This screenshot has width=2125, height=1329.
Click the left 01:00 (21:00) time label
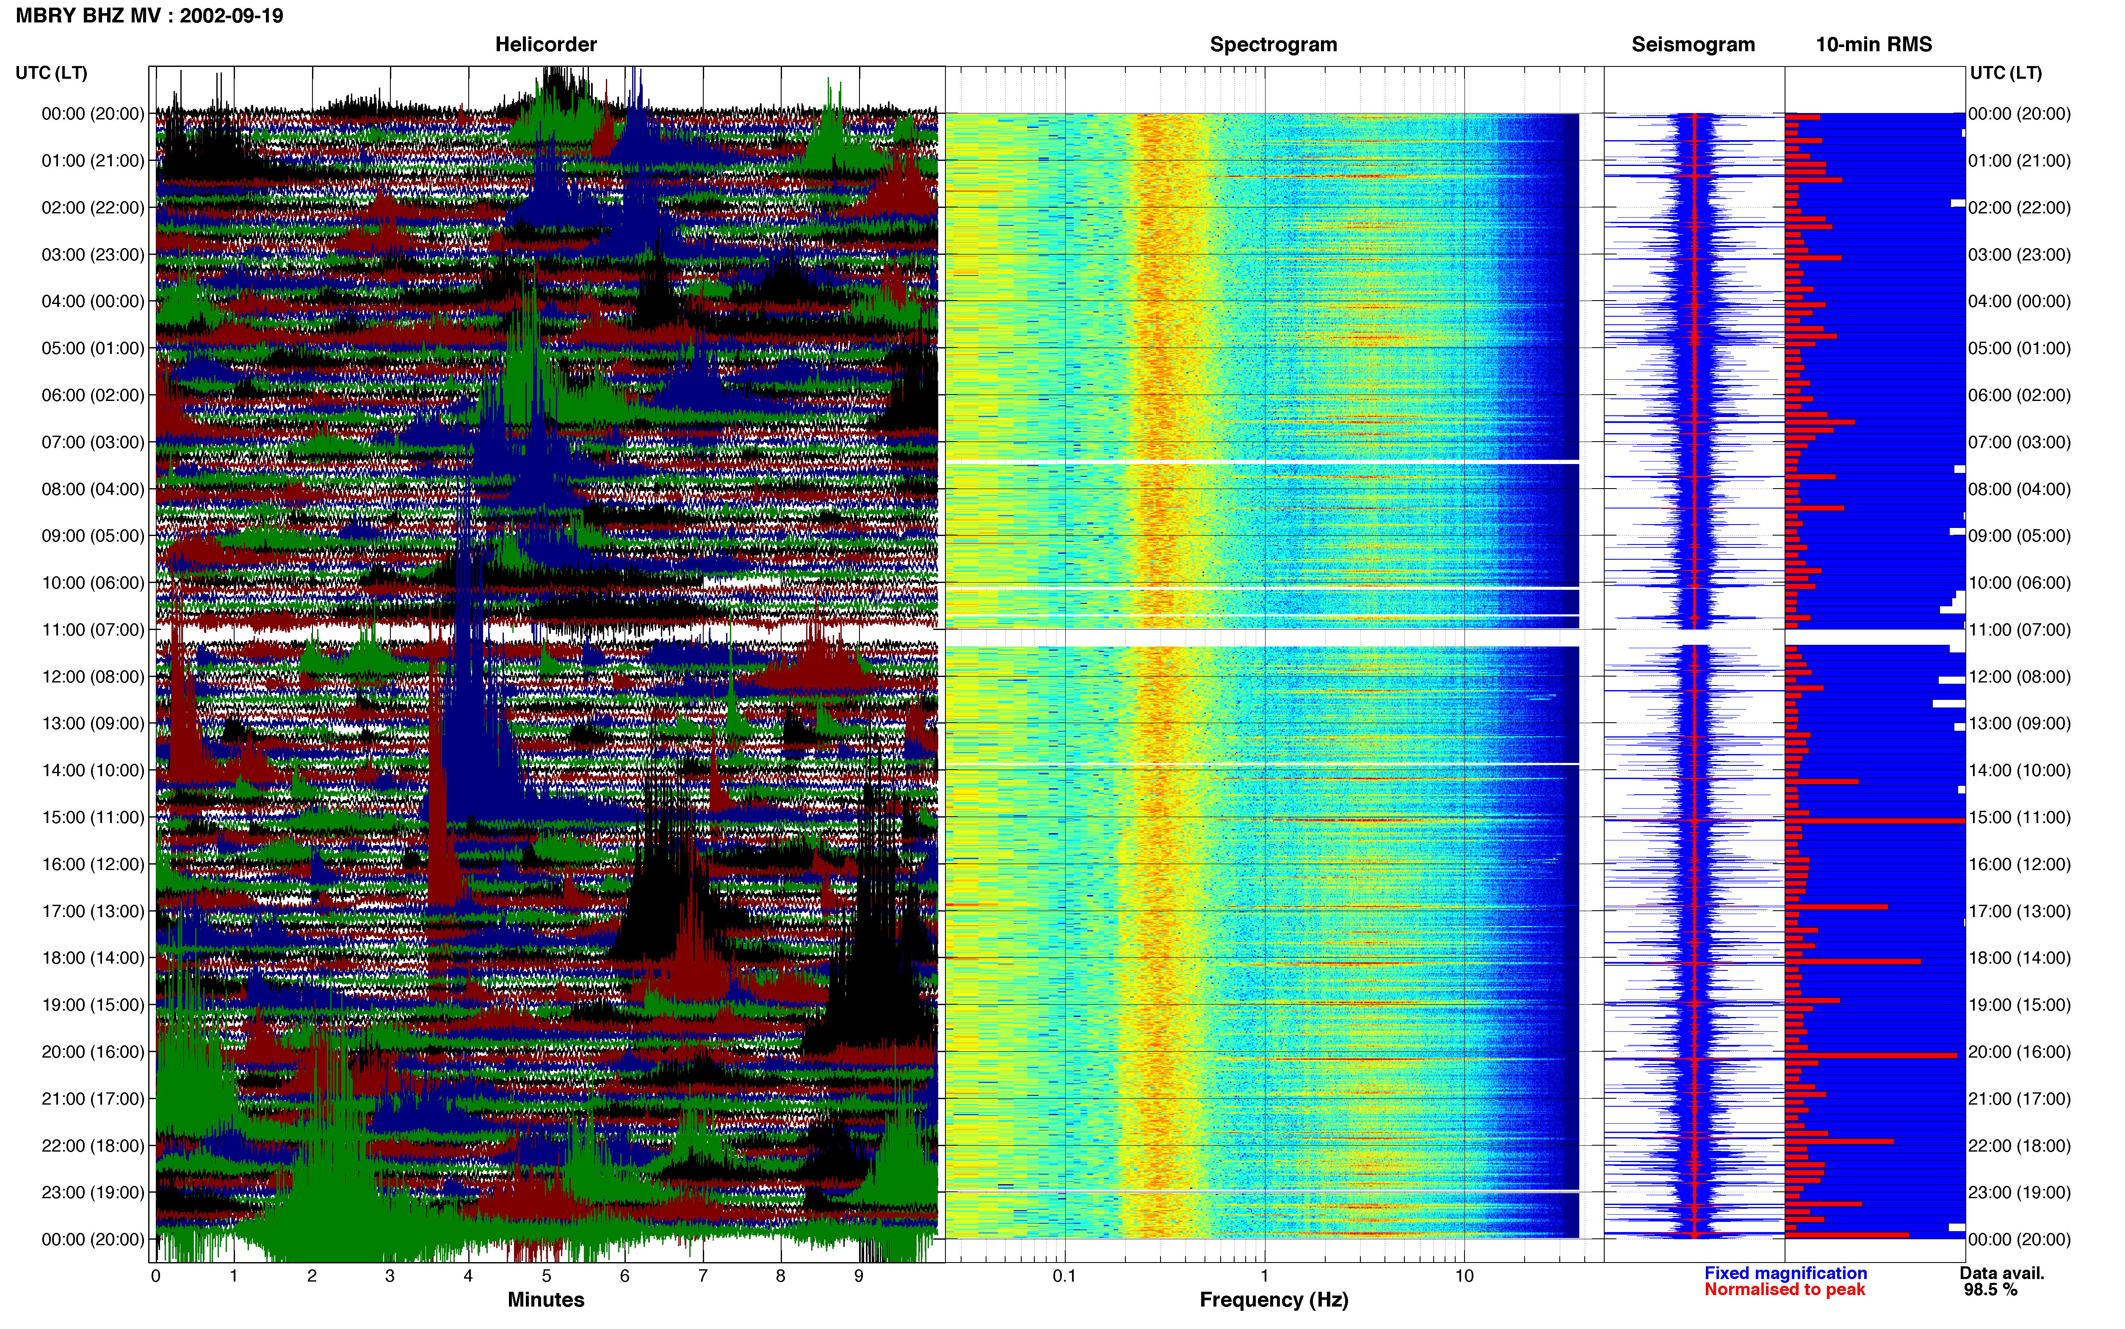pos(93,161)
